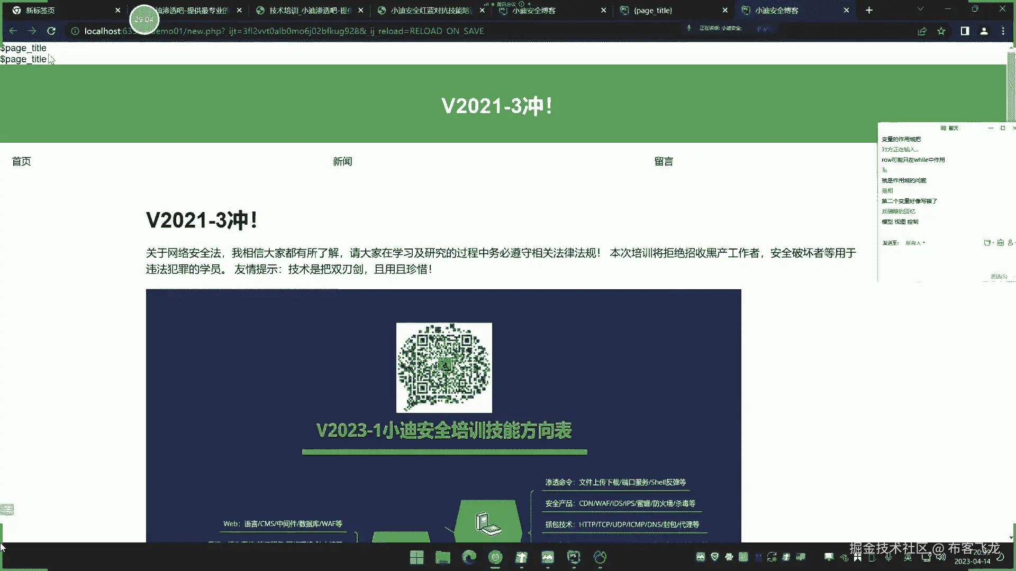Bookmark this page with the star icon

(941, 31)
